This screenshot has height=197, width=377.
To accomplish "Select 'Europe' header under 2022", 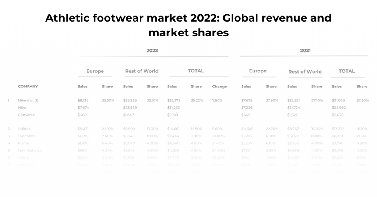I will click(x=95, y=71).
